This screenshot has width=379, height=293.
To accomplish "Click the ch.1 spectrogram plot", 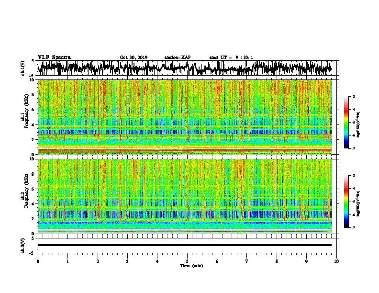I will click(184, 117).
